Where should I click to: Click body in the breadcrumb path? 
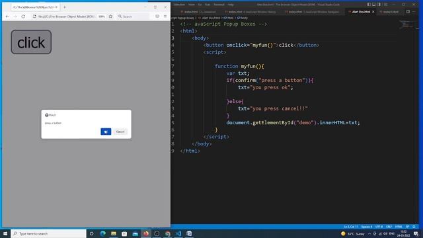(x=243, y=18)
